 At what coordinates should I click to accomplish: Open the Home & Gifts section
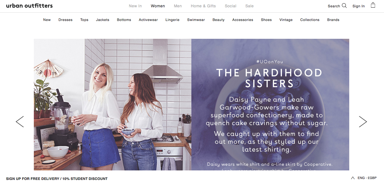tap(203, 6)
